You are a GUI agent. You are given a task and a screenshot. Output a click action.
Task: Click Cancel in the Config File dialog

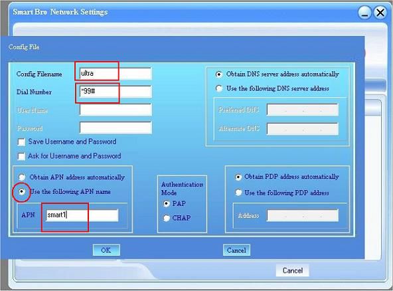[x=236, y=250]
